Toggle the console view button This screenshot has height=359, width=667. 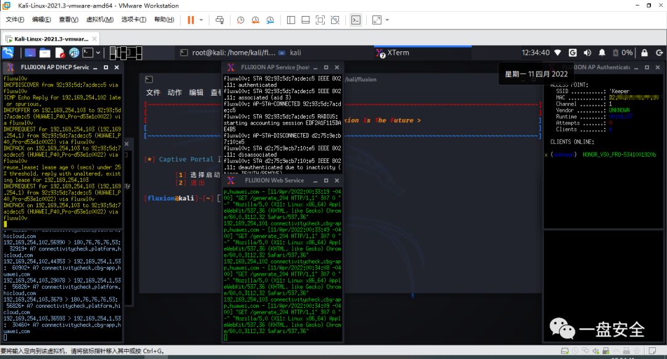point(356,20)
